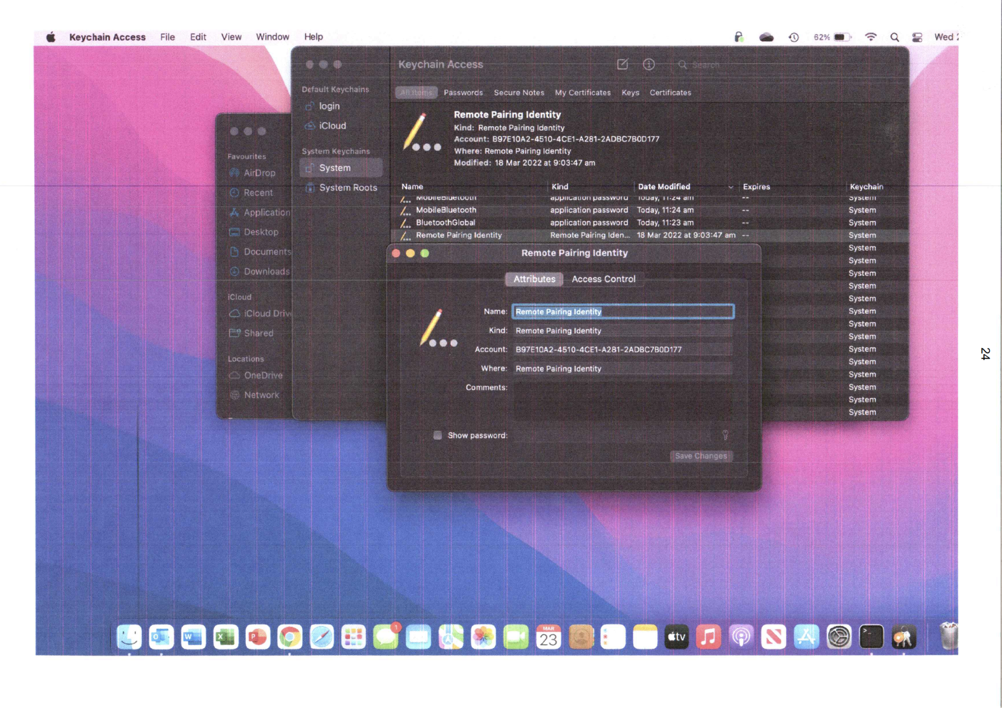Open the Edit menu
This screenshot has width=1002, height=708.
pos(198,37)
